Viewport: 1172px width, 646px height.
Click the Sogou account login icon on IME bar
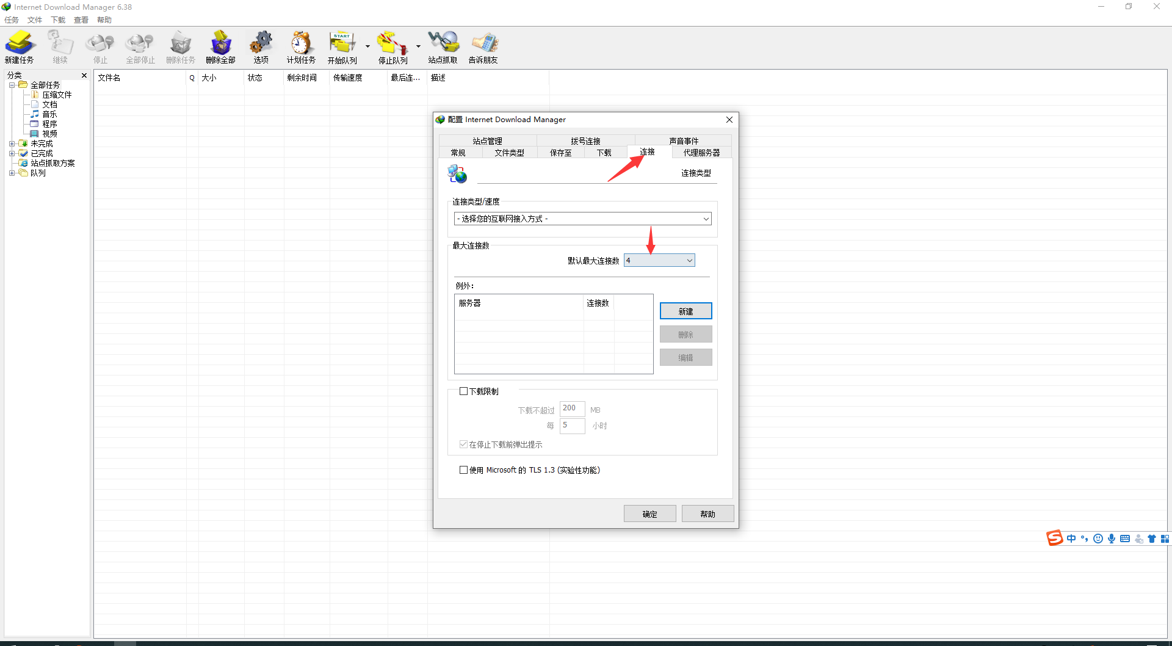click(1138, 539)
